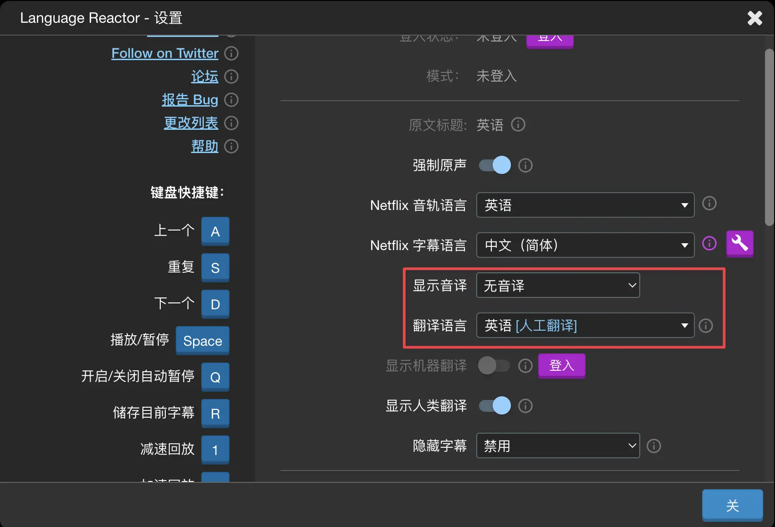This screenshot has width=775, height=527.
Task: Click the info icon beside 原文标题 英语
Action: (x=518, y=125)
